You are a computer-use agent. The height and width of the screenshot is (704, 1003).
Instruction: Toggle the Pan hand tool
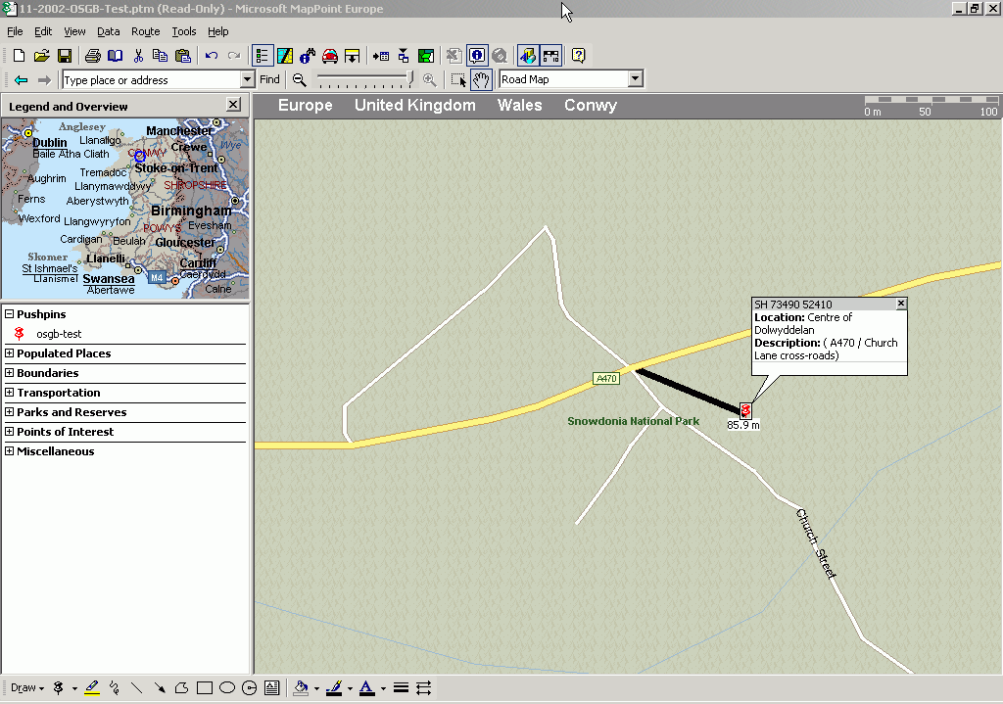click(x=481, y=80)
